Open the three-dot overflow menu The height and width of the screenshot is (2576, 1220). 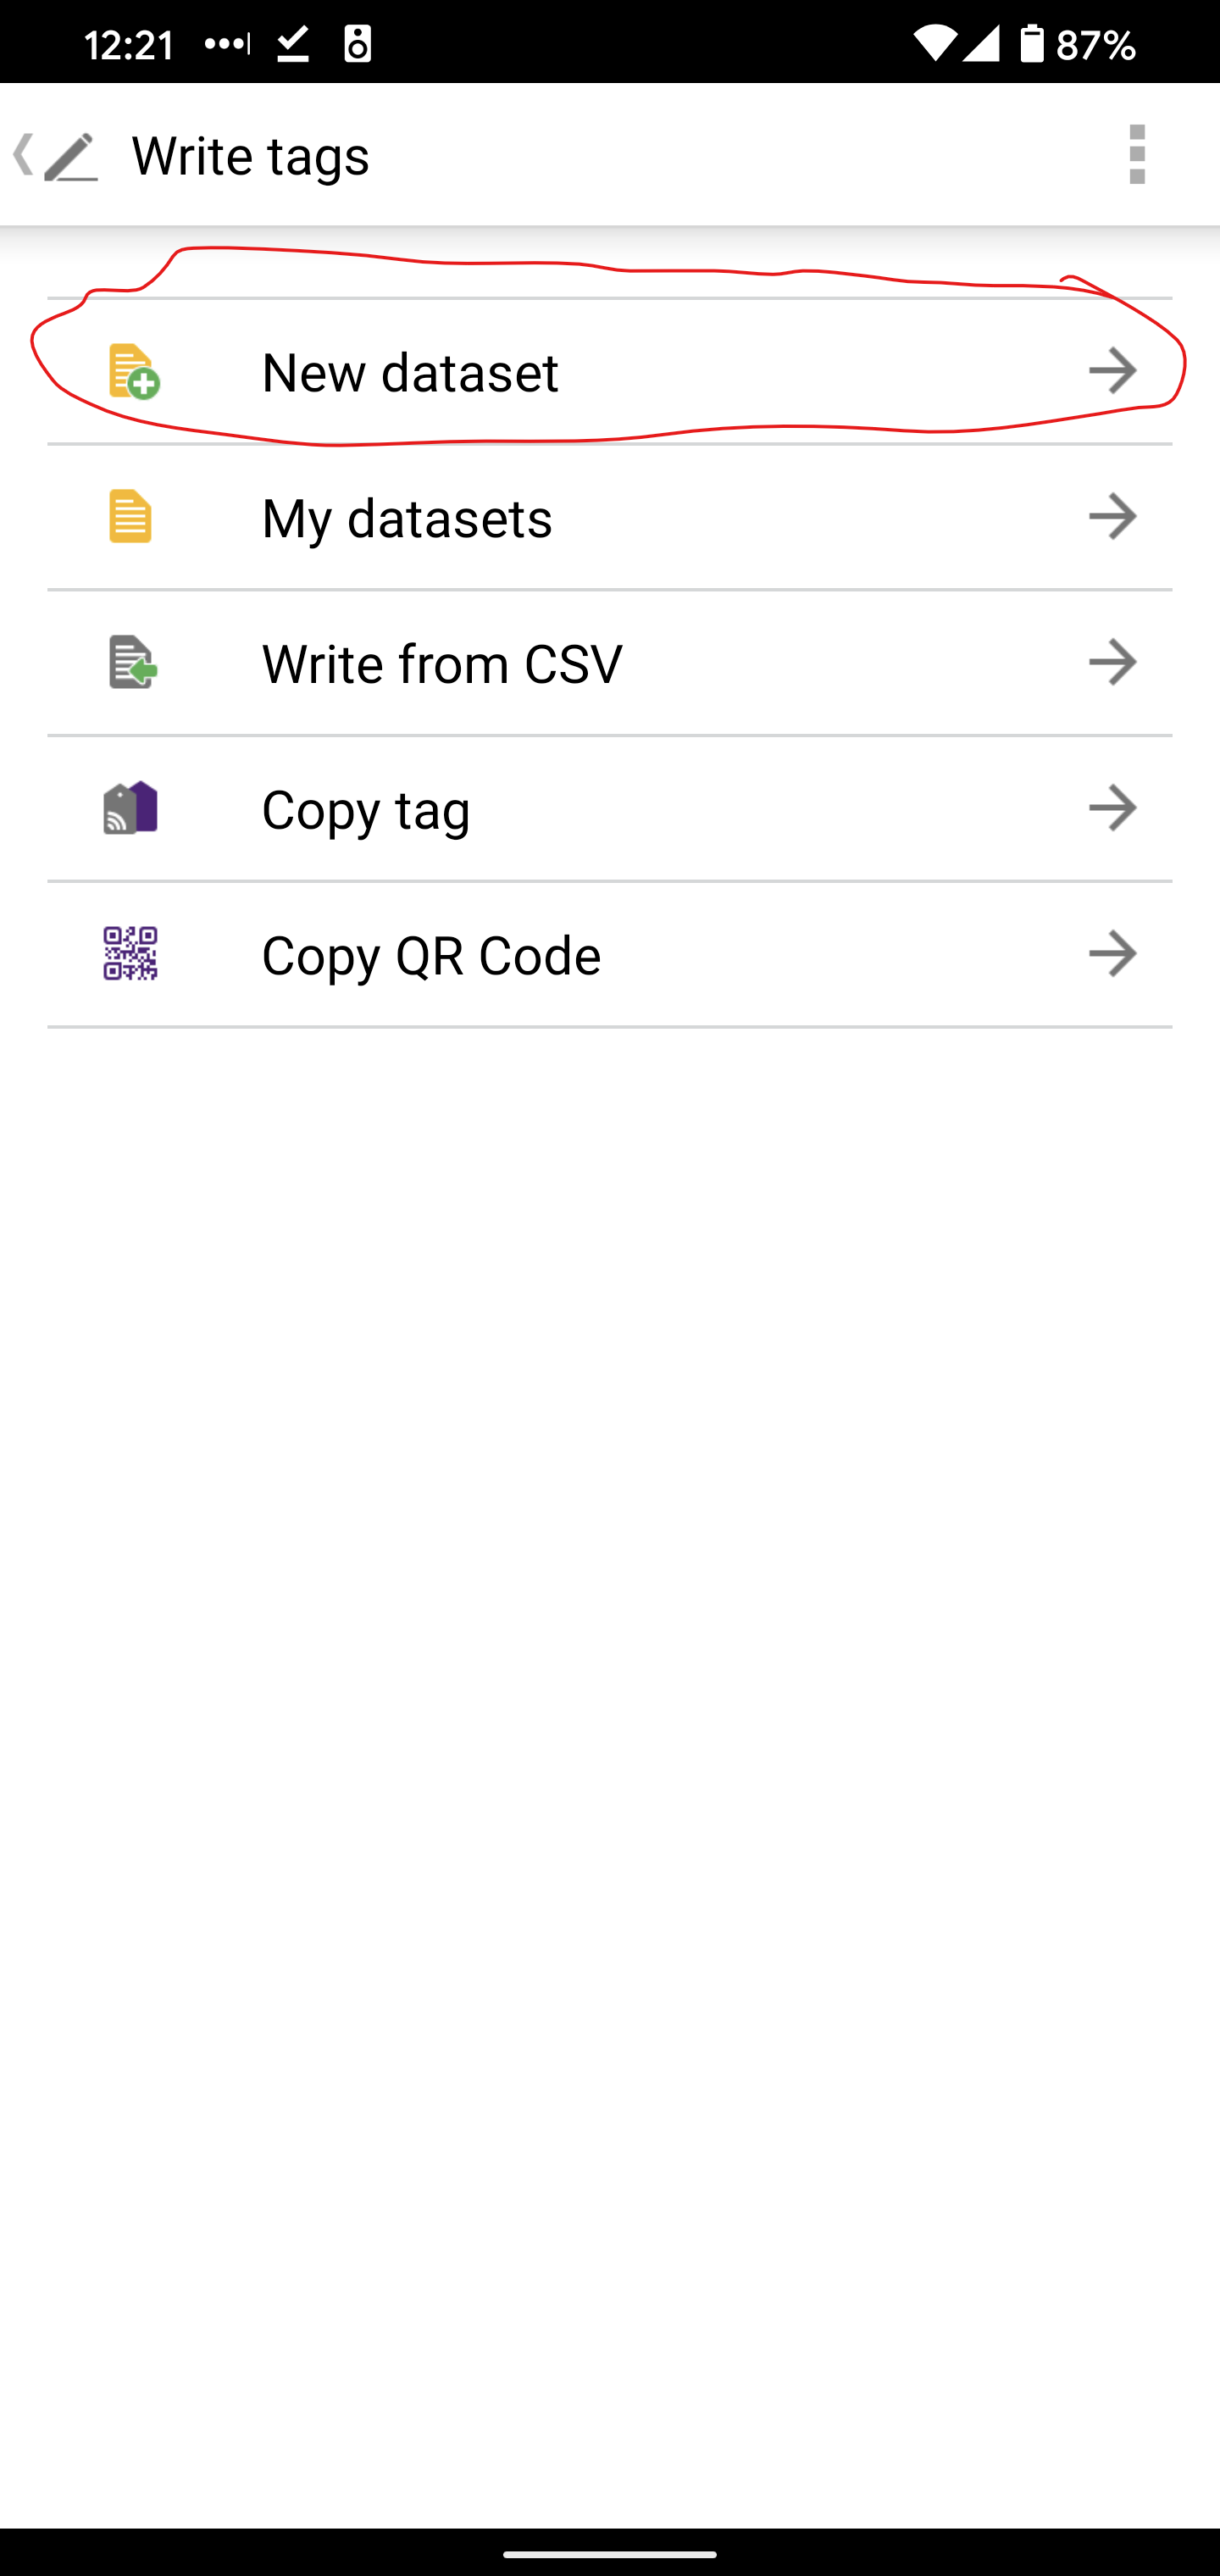(1136, 155)
